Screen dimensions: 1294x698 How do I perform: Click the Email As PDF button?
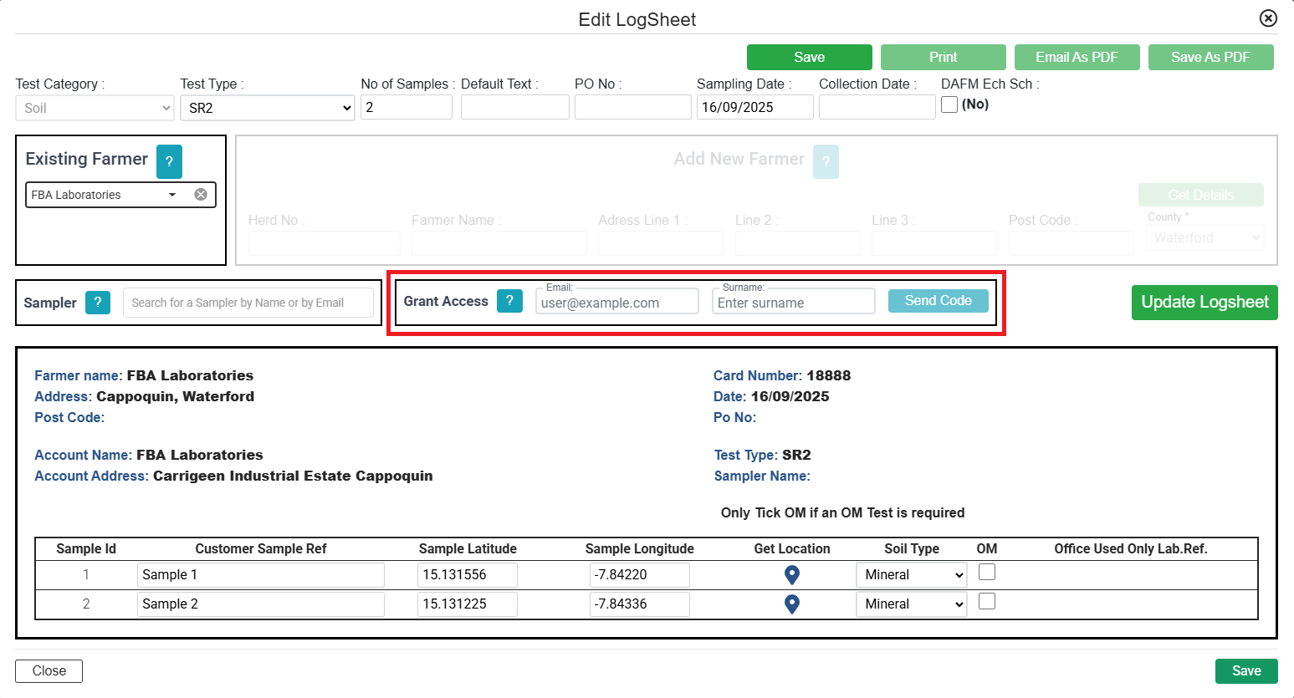point(1077,57)
